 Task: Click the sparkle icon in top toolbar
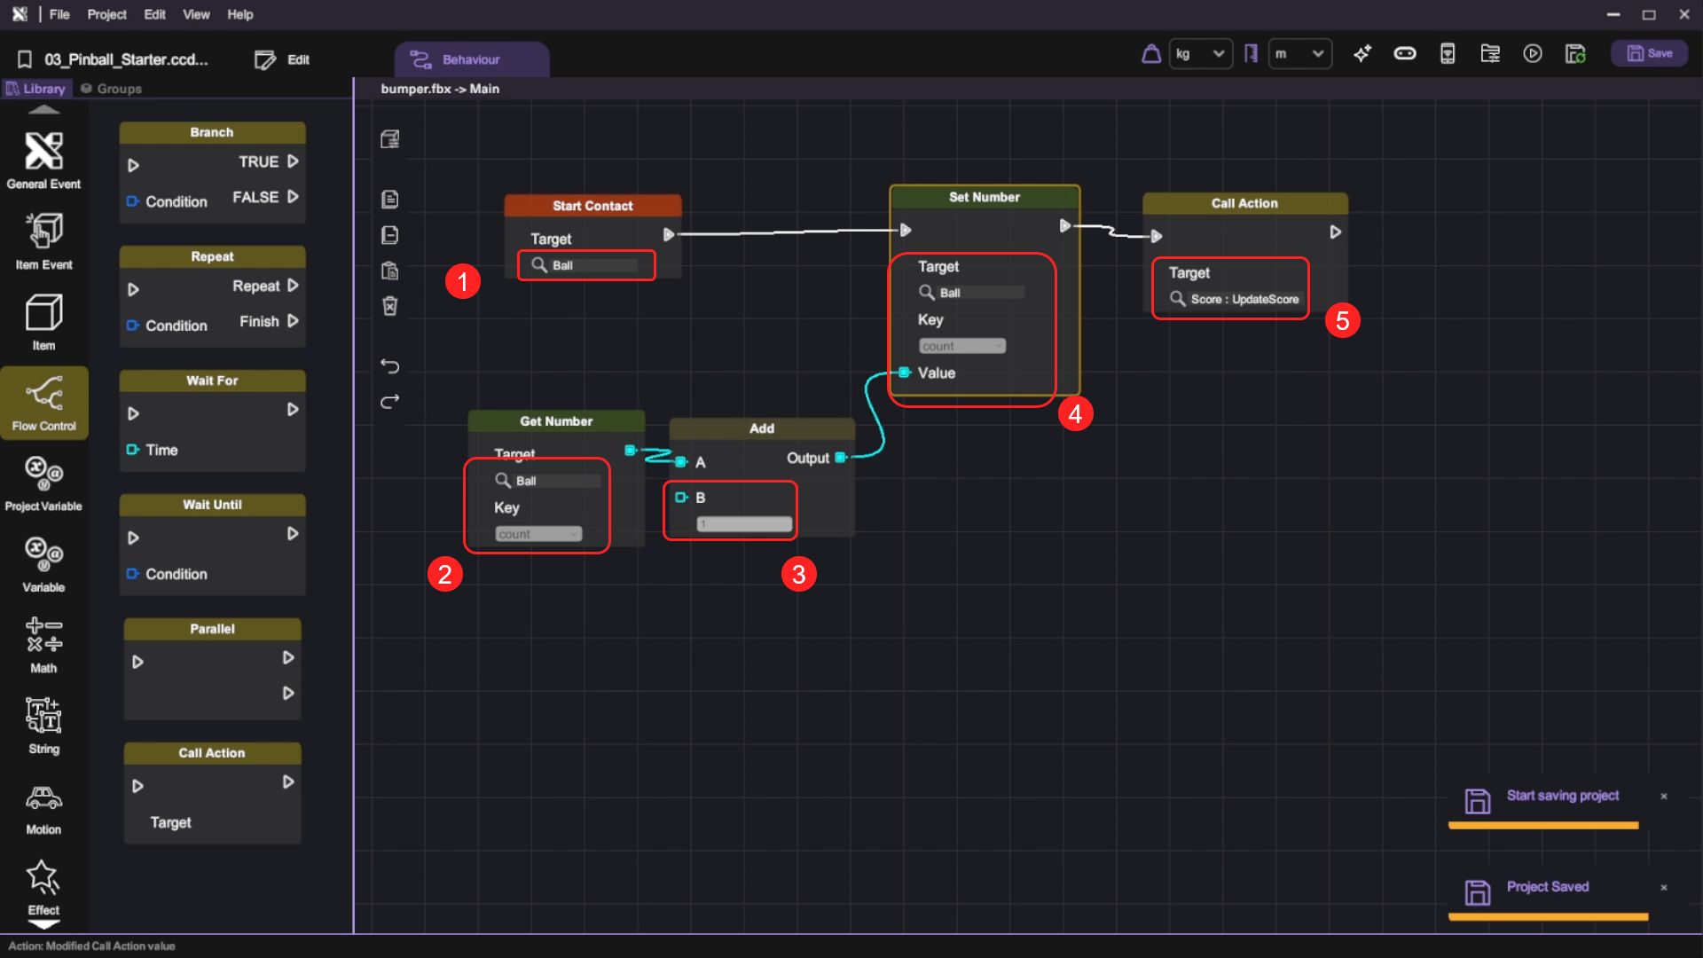point(1362,54)
